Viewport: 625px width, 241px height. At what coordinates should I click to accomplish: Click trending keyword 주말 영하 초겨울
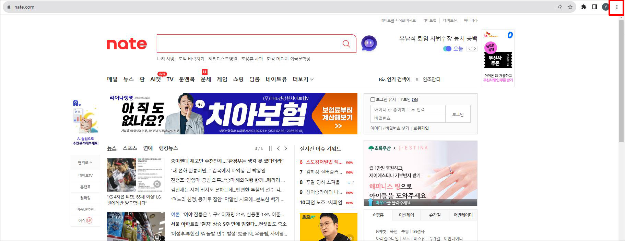click(x=323, y=182)
